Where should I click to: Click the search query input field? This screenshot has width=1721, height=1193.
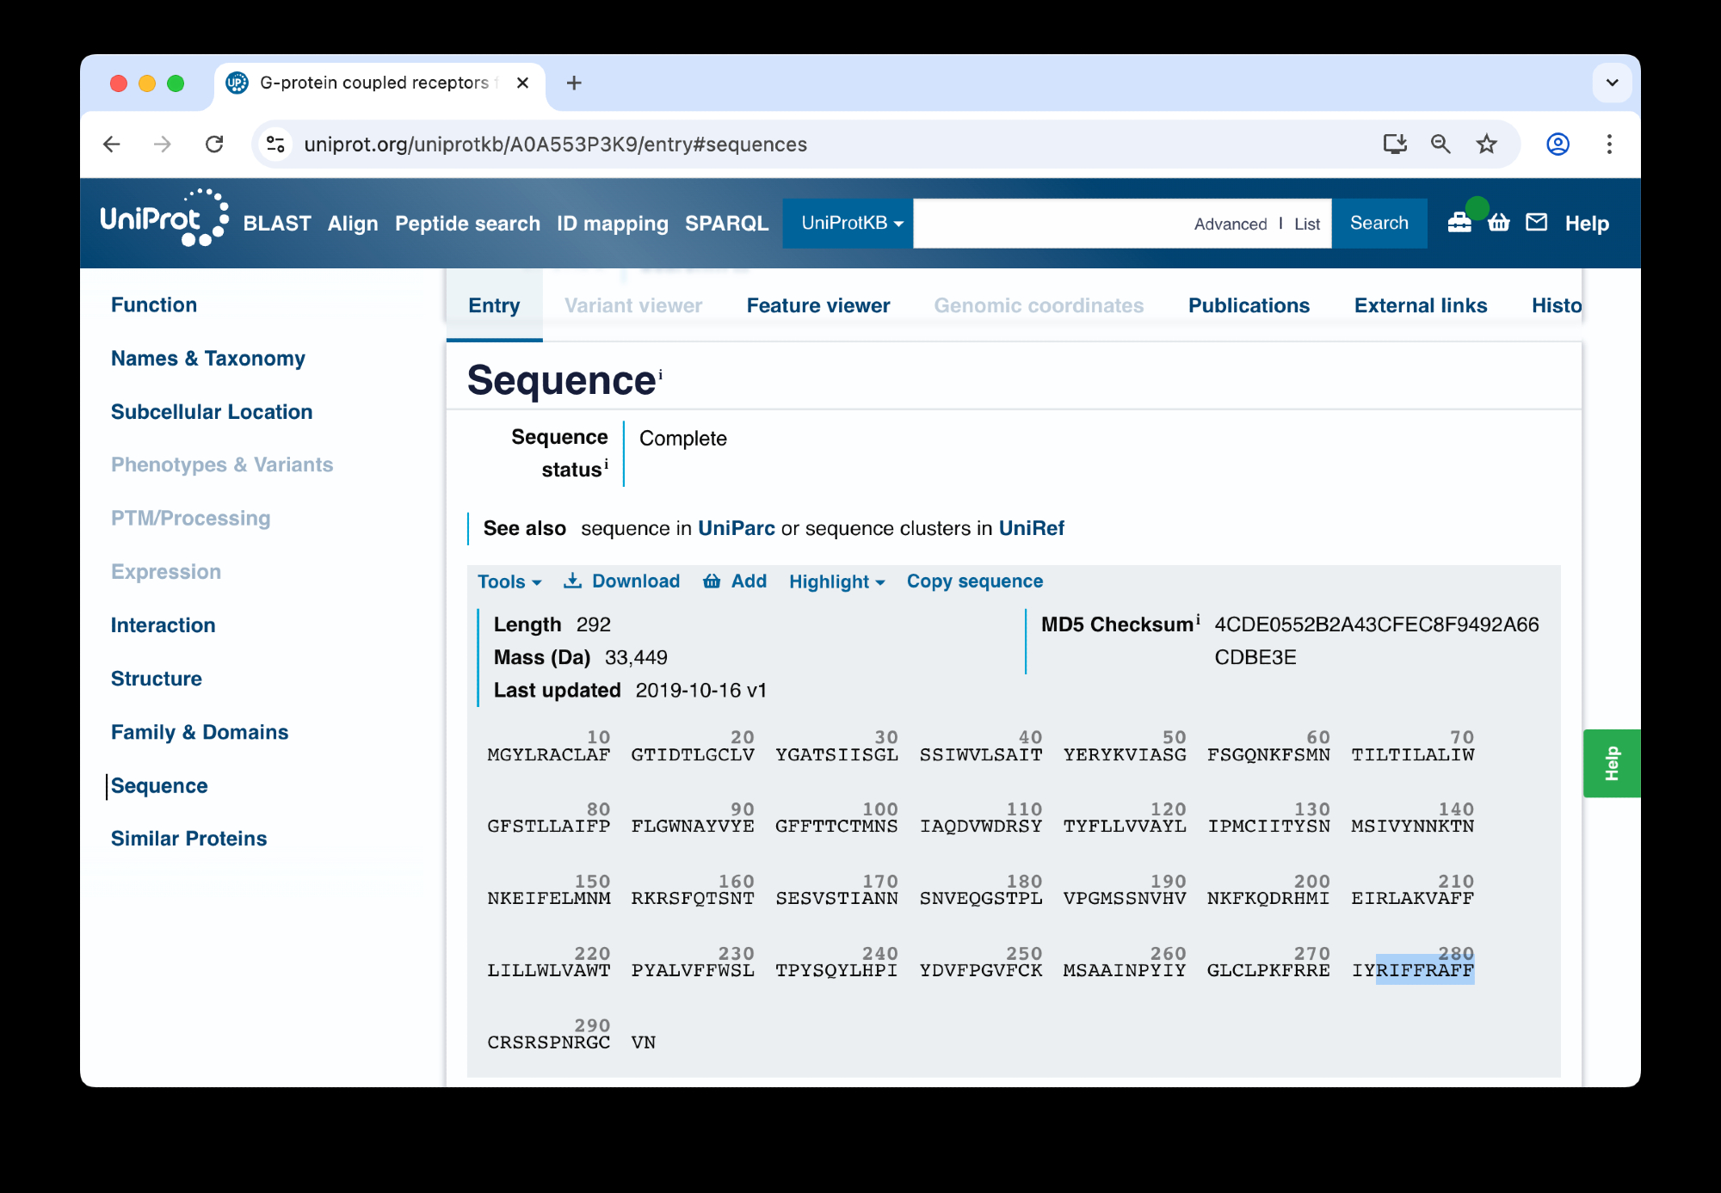click(x=1050, y=223)
